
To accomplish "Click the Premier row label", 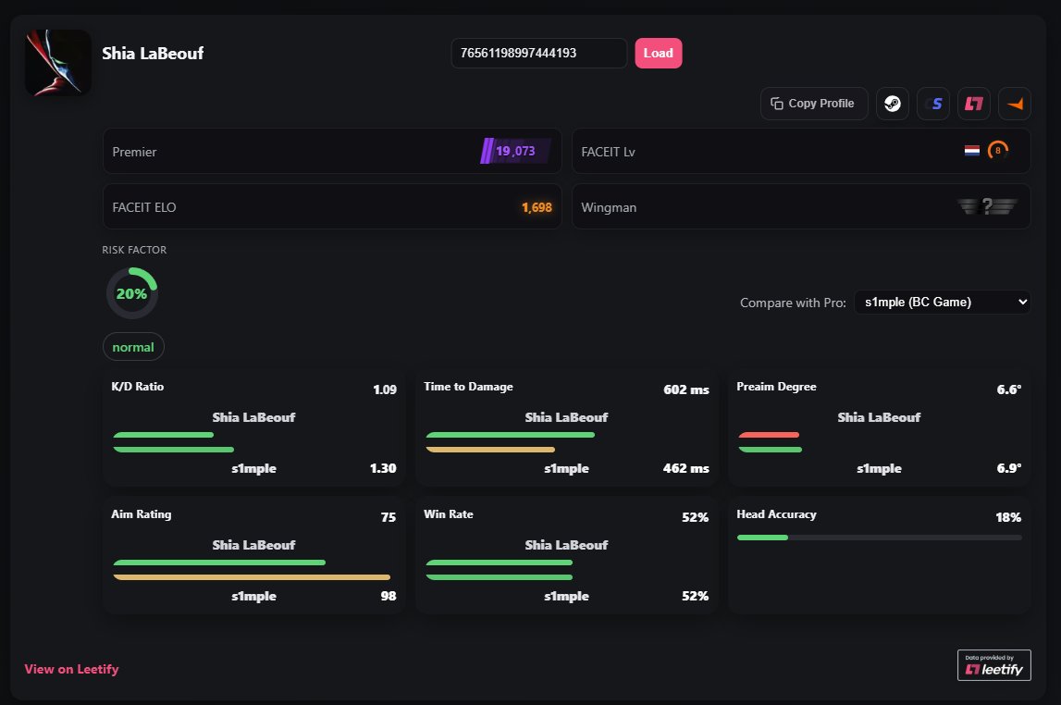I will [x=134, y=153].
